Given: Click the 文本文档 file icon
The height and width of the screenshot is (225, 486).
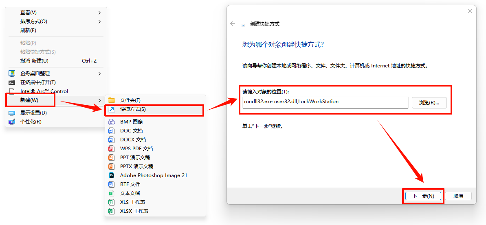Looking at the screenshot, I should (x=111, y=193).
